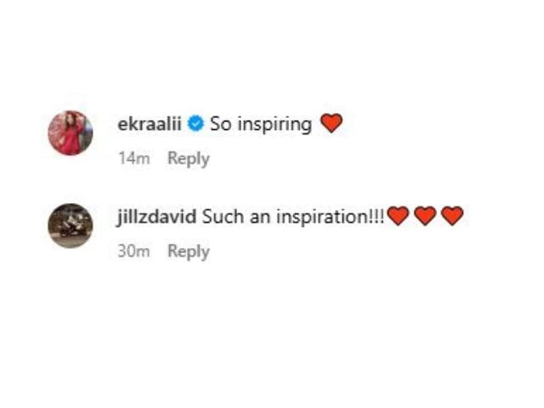Click the first heart in jillzdavid's comment

398,216
